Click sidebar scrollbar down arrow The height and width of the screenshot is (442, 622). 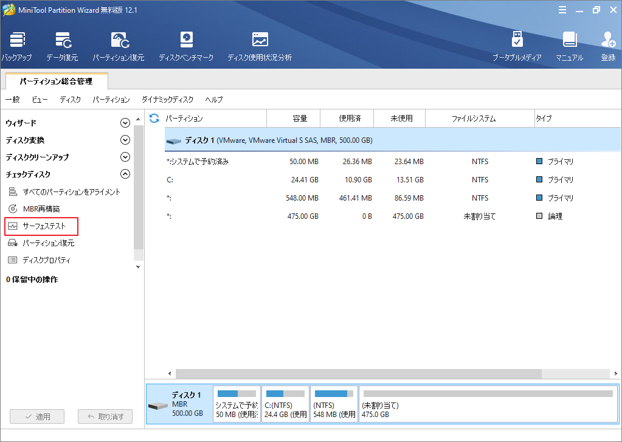(138, 267)
